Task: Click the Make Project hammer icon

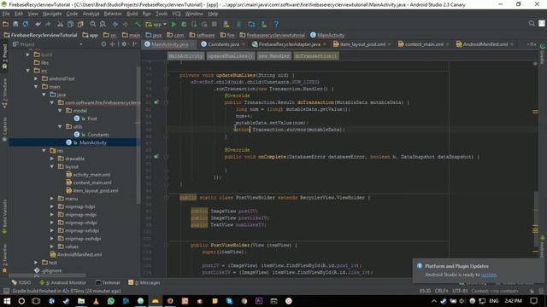Action: pos(138,25)
